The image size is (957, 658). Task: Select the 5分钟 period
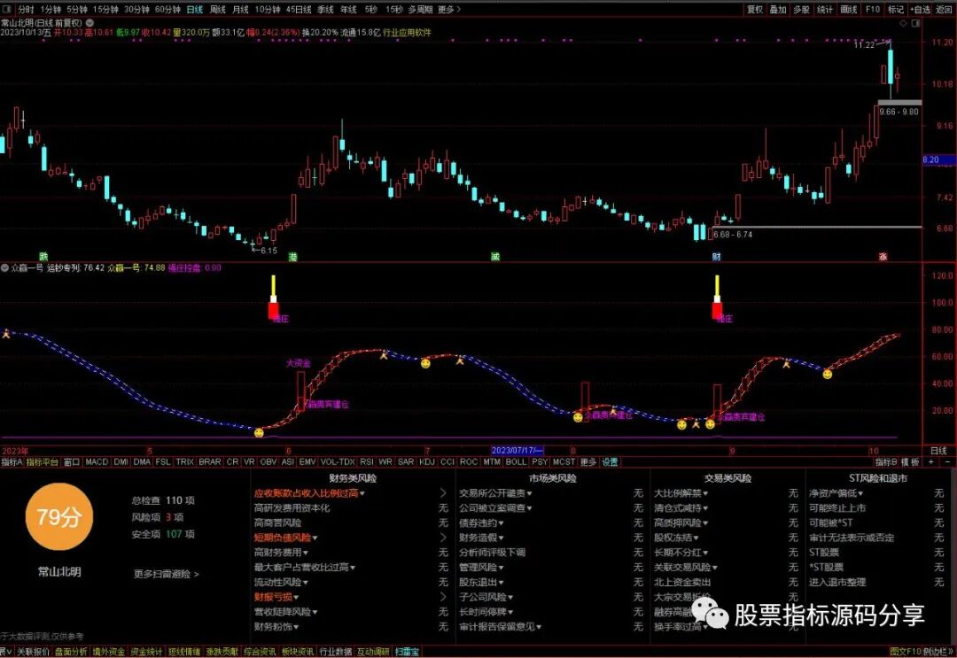(x=77, y=9)
